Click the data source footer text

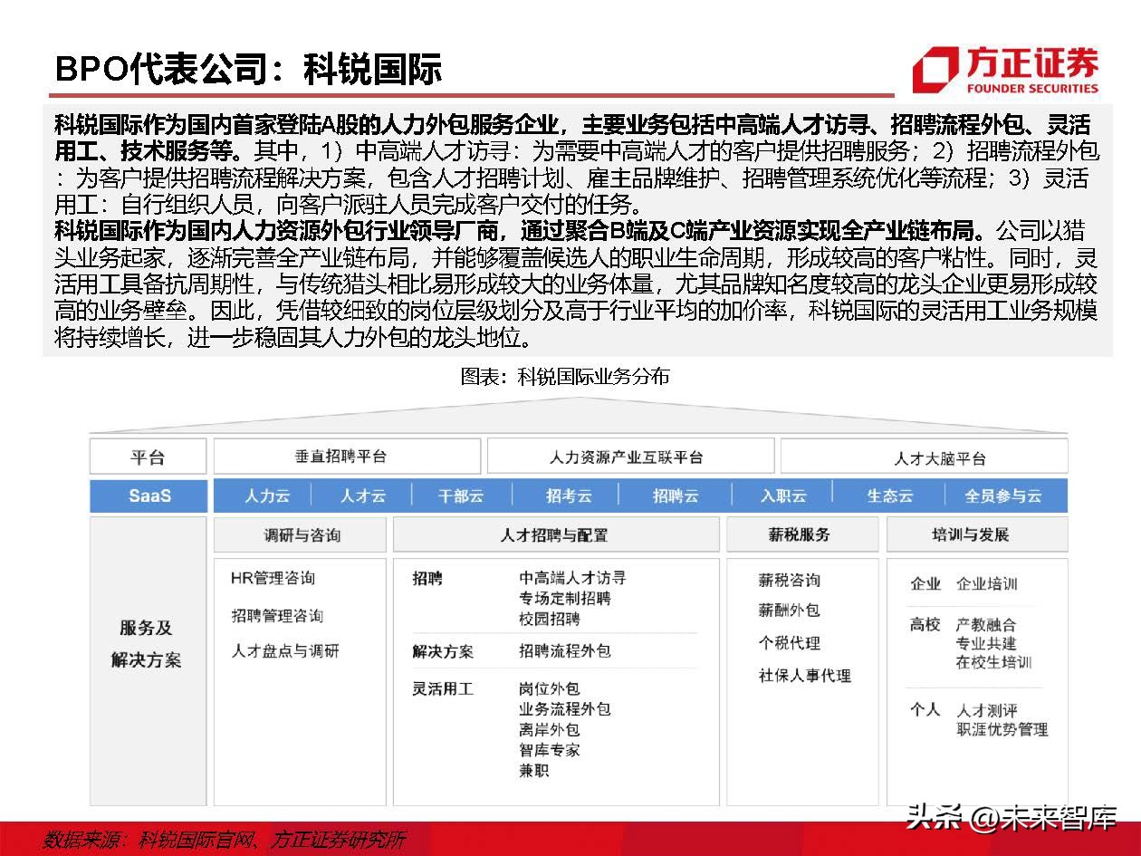coord(224,839)
